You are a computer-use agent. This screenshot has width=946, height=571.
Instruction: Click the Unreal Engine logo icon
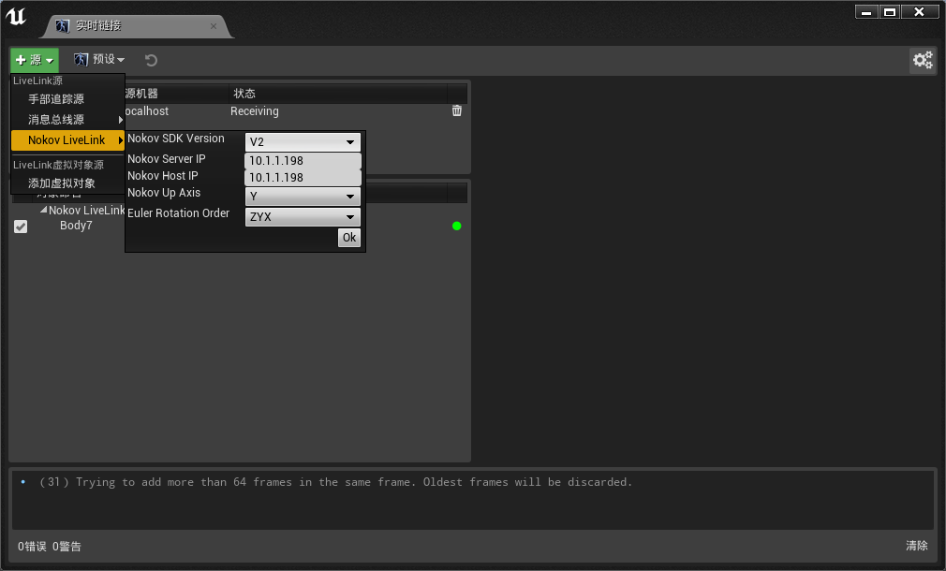coord(16,16)
